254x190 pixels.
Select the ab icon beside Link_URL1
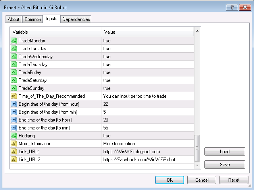coord(14,152)
